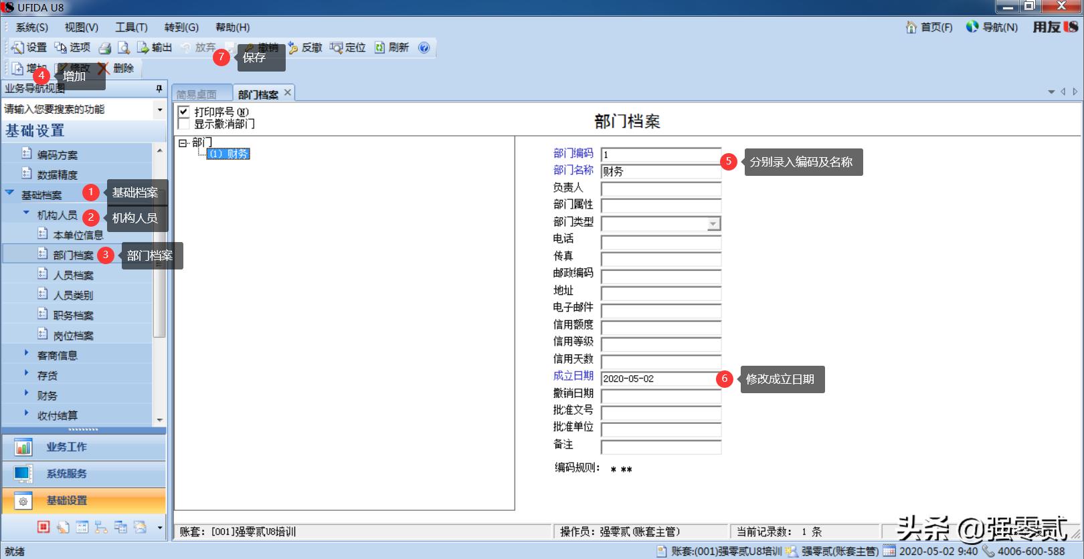1084x559 pixels.
Task: Expand the 收付结算 tree node
Action: tap(26, 413)
